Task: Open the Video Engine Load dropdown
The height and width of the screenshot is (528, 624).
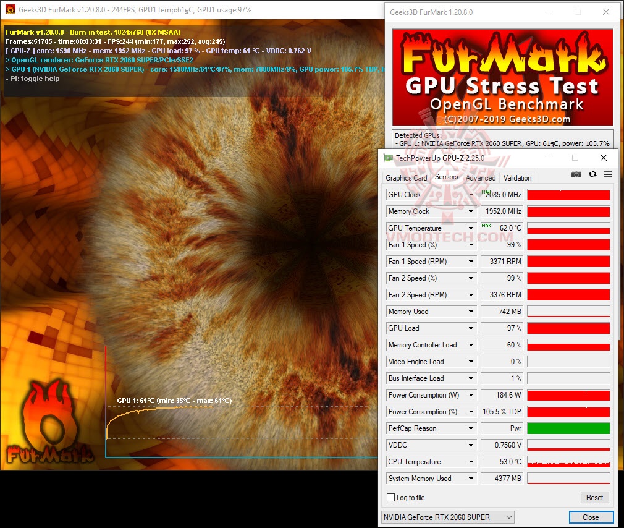Action: point(471,362)
